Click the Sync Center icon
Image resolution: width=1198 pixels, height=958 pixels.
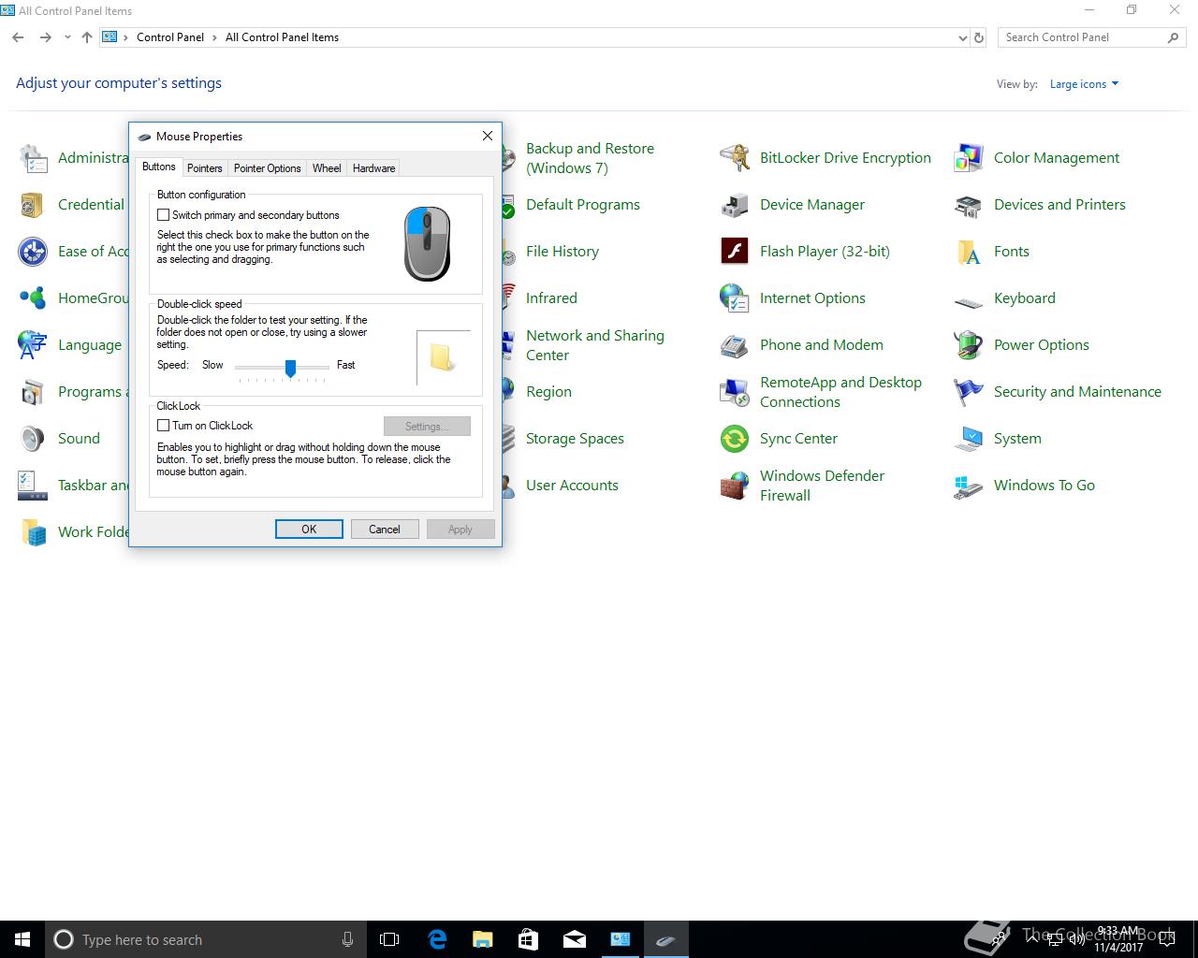[734, 439]
